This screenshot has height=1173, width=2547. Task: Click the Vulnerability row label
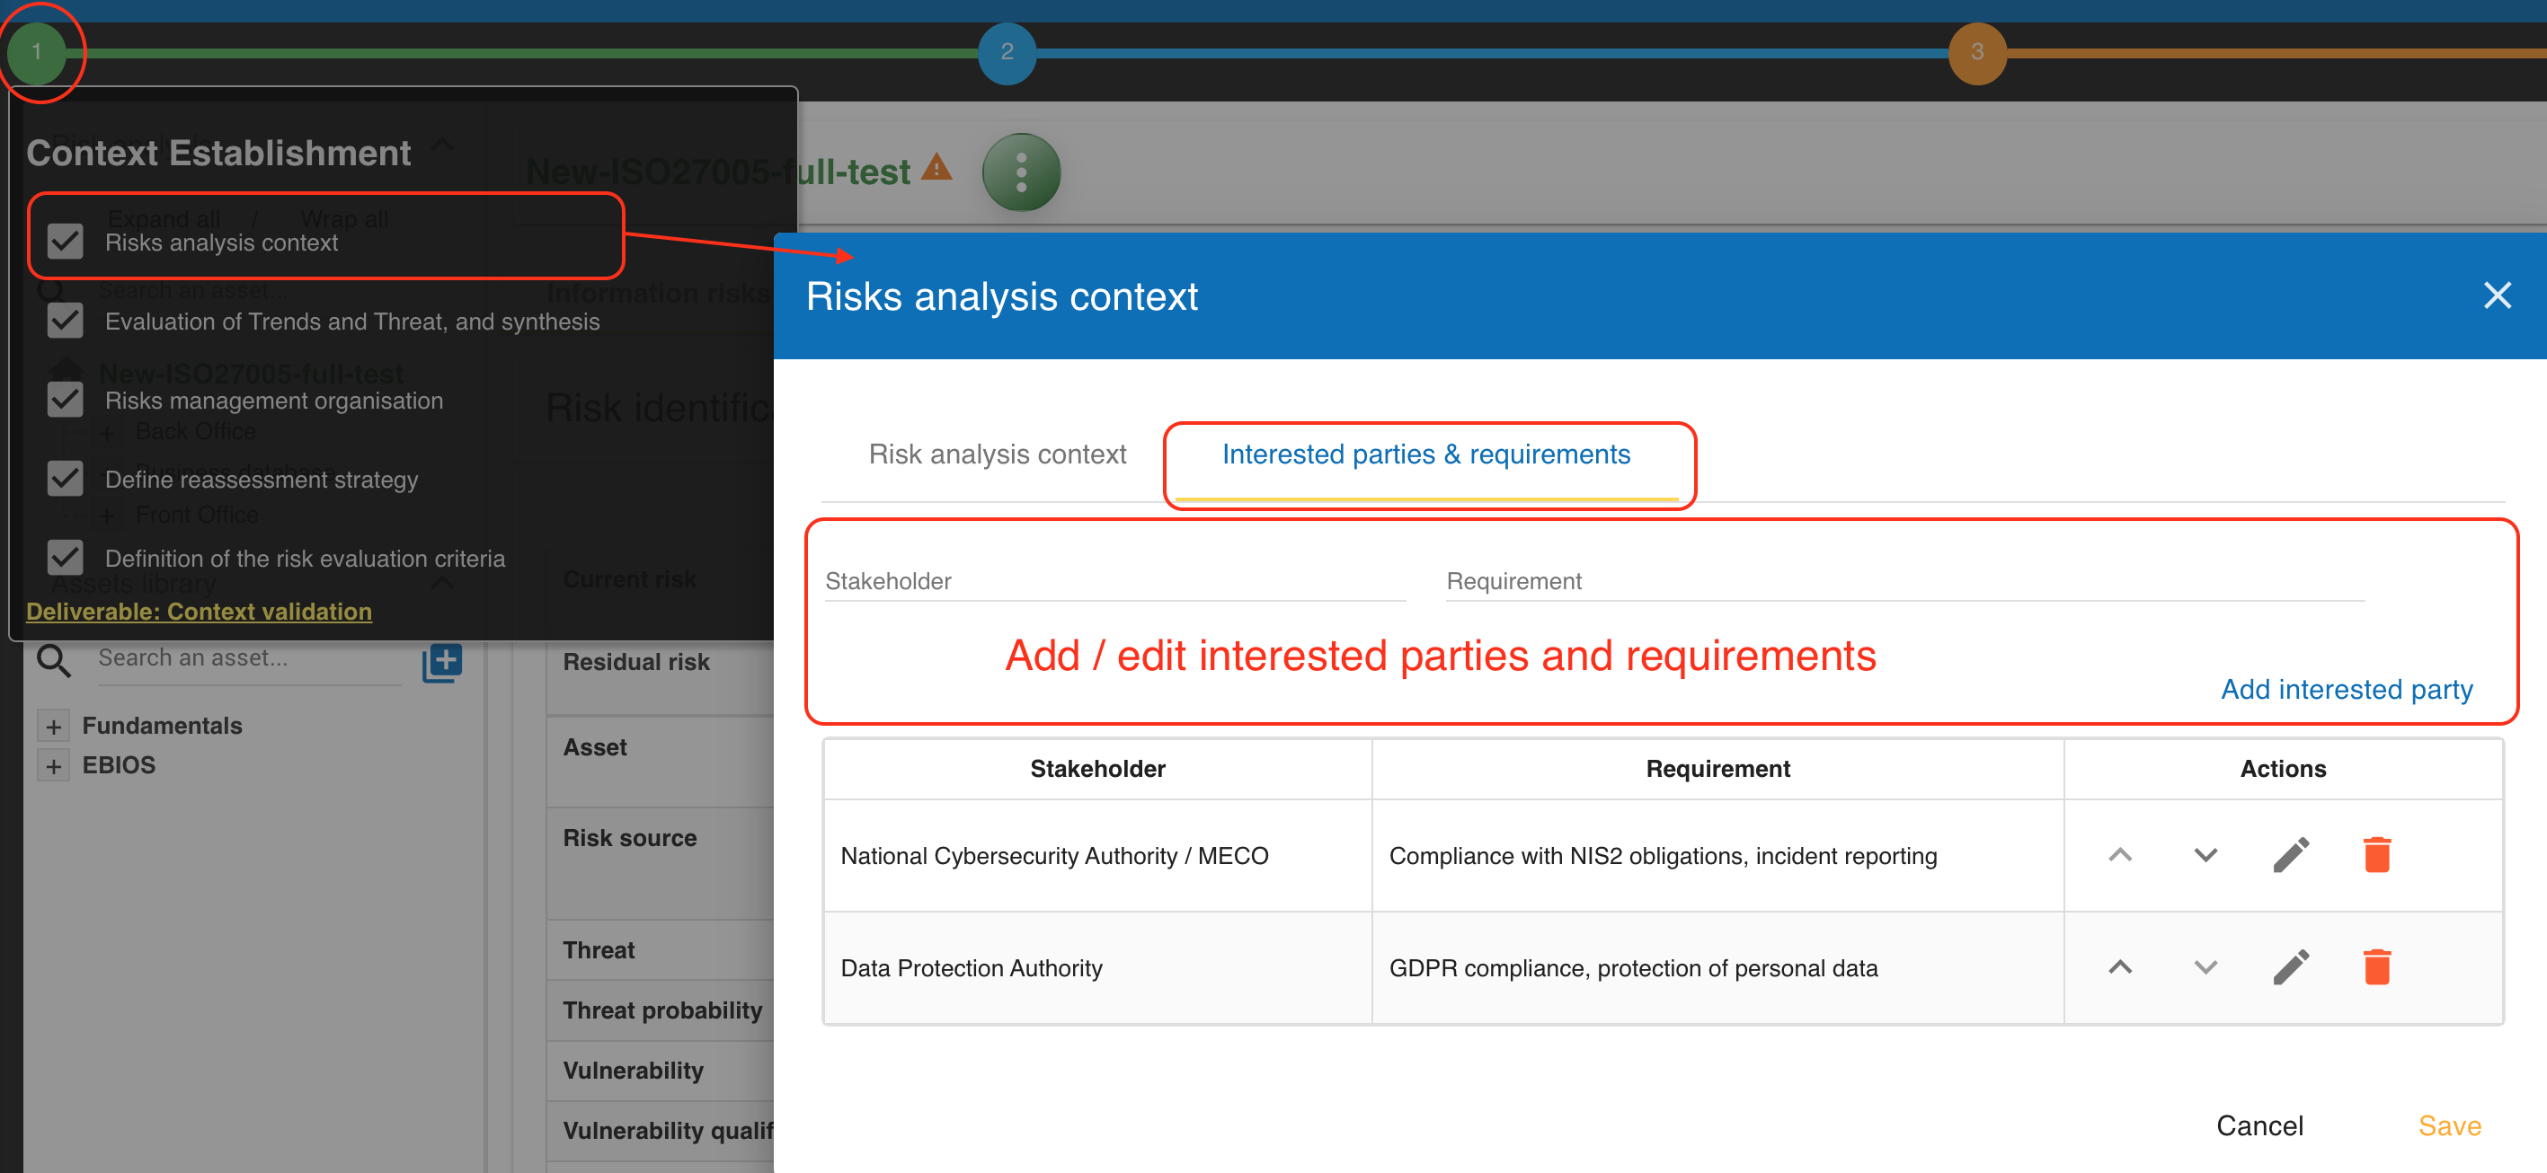(x=633, y=1072)
